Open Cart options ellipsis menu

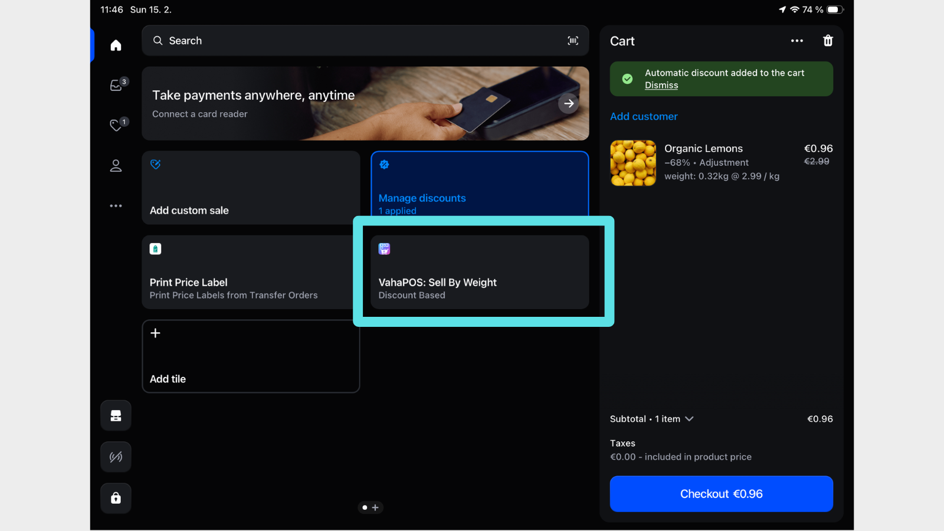click(797, 41)
